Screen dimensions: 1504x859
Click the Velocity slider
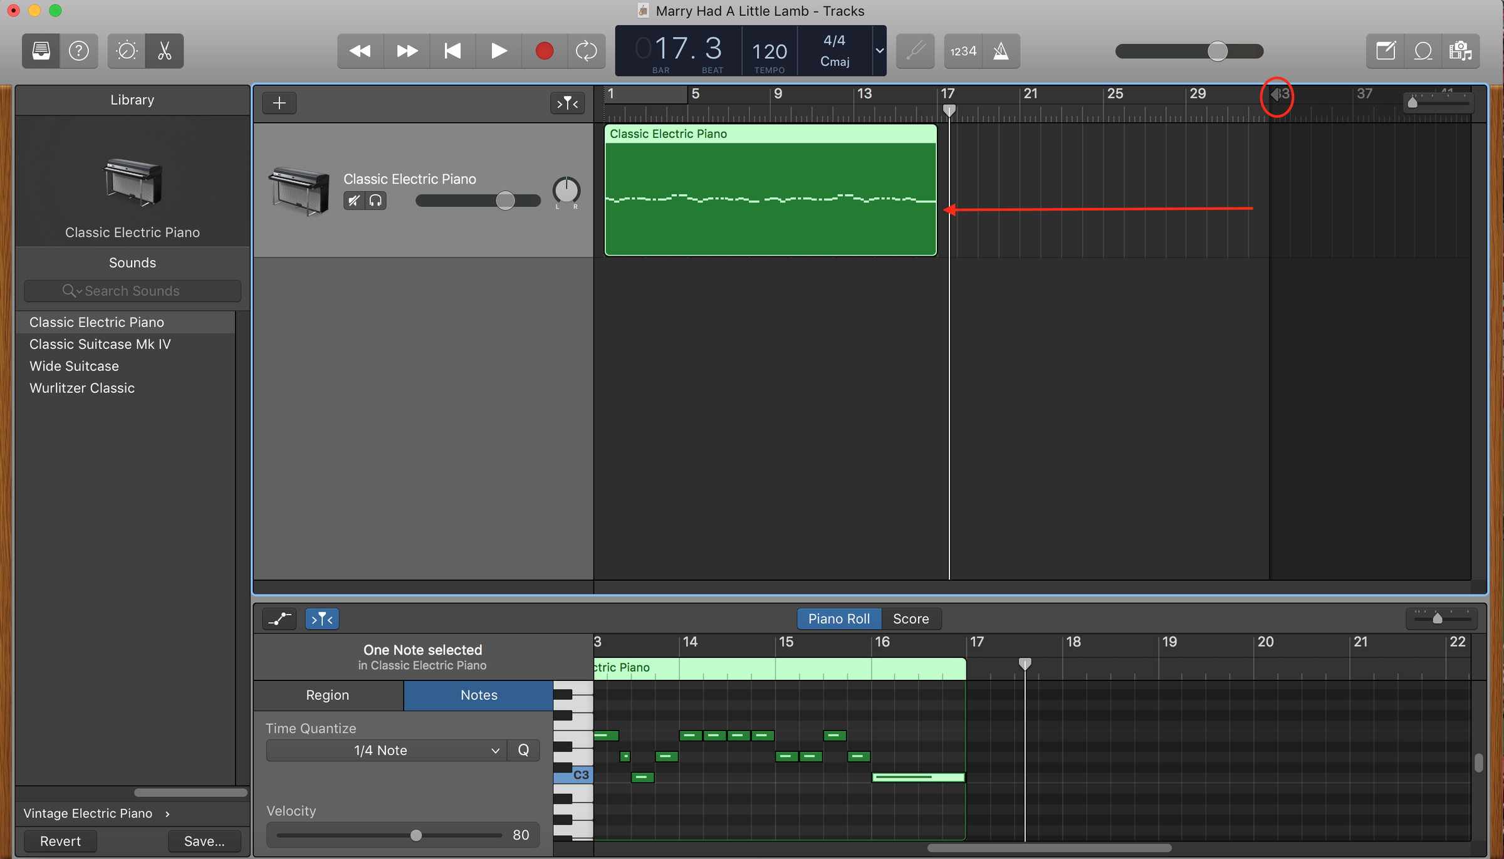[x=389, y=835]
